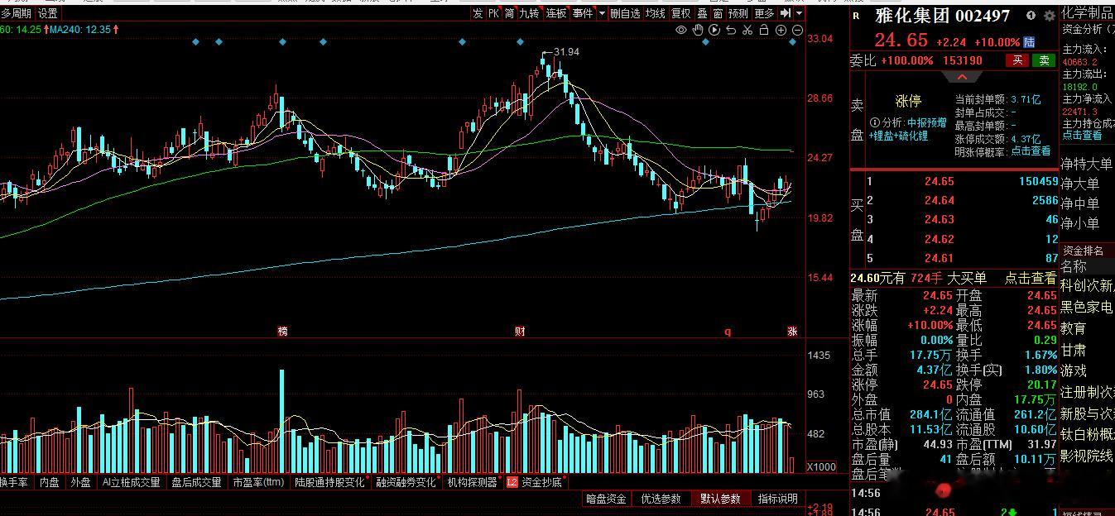
Task: Switch to 换手率 indicator tab
Action: point(14,482)
